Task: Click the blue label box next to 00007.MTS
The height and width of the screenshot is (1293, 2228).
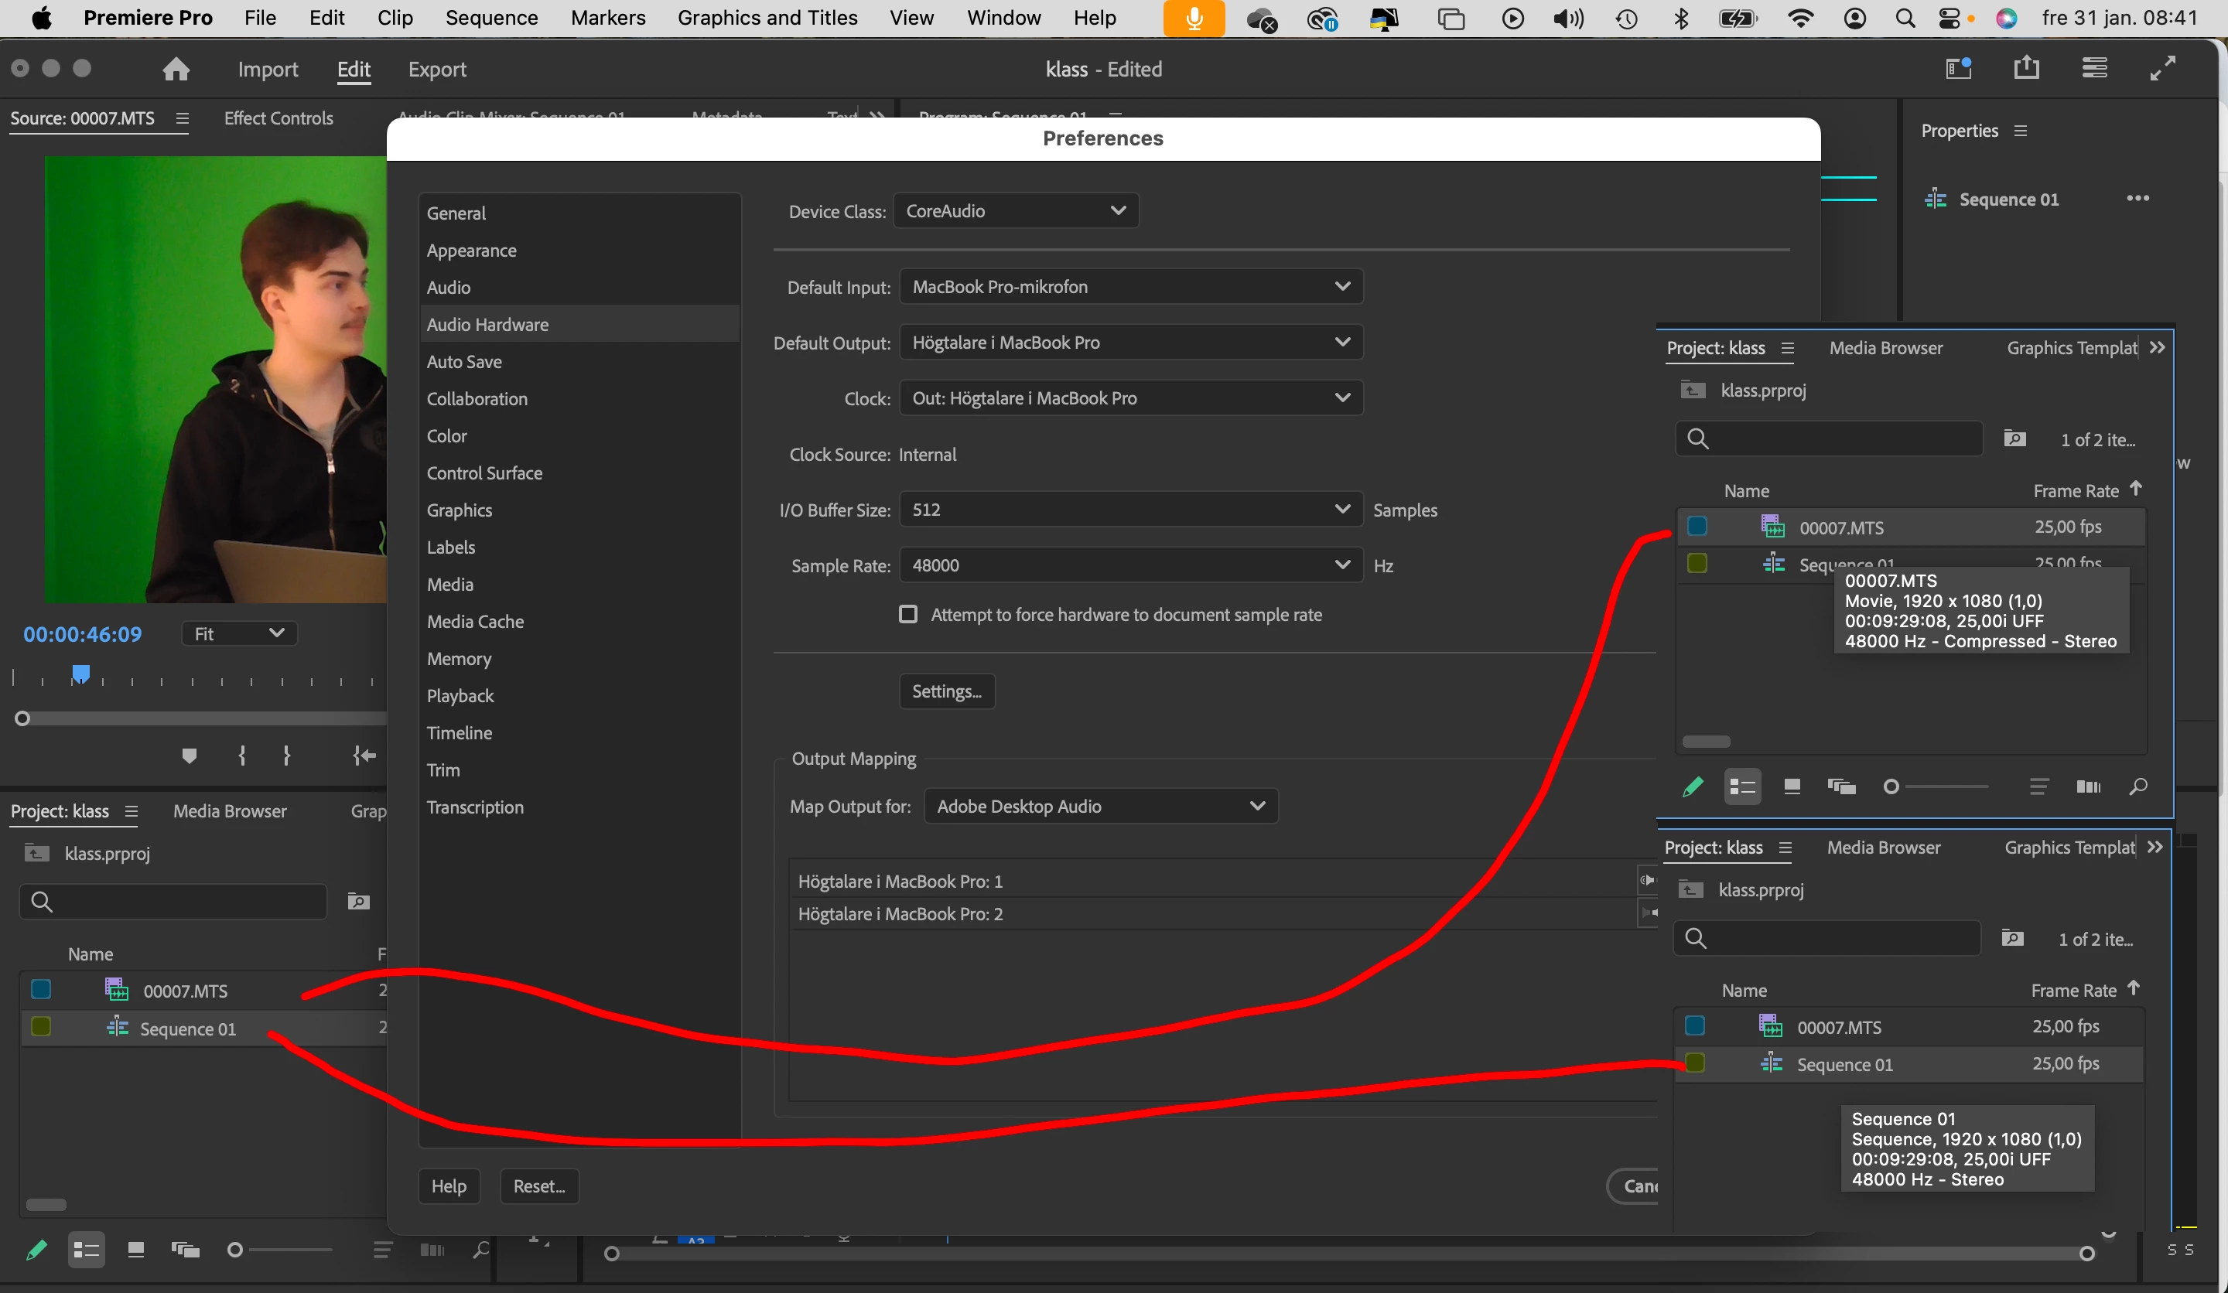Action: (x=41, y=990)
